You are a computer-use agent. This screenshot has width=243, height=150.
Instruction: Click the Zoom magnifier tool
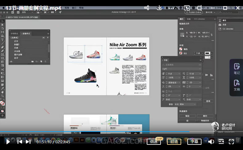click(x=2, y=96)
